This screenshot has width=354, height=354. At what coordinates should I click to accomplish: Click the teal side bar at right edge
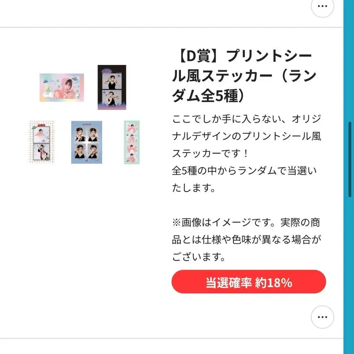click(x=349, y=177)
